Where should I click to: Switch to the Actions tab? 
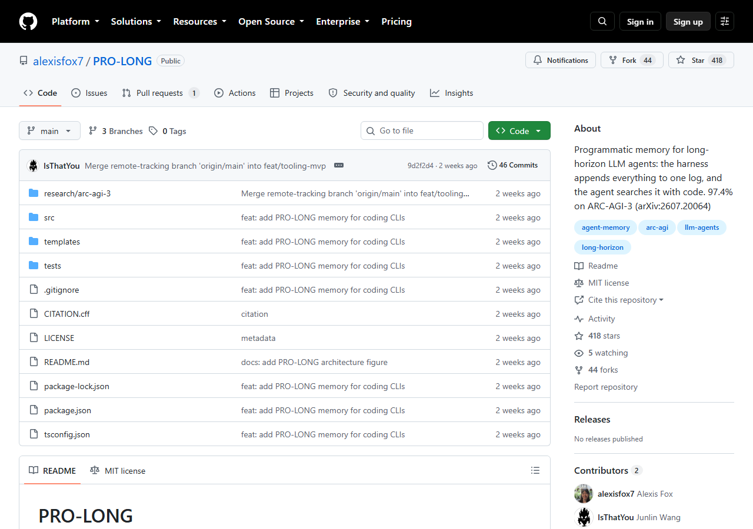point(235,93)
